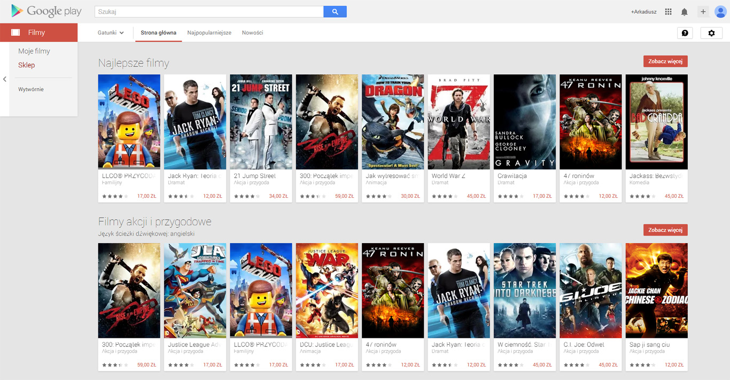
Task: Click Zobacz więcej for Filmy akcji i przygodowe
Action: 665,230
